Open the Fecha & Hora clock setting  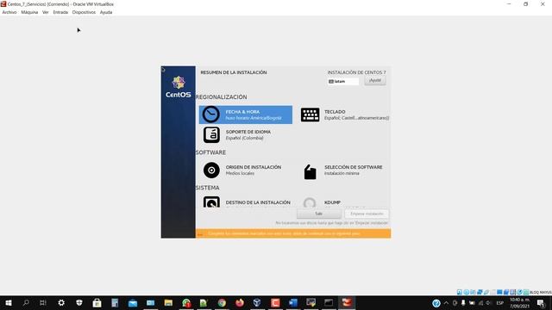point(245,115)
